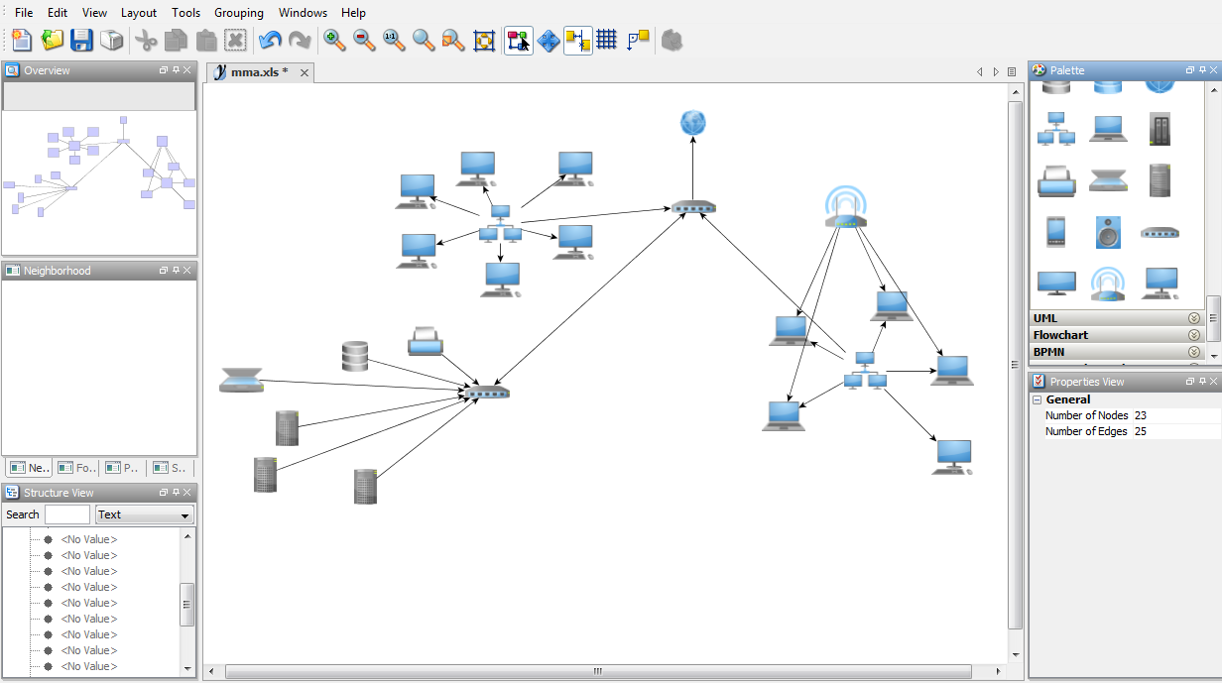Open the Text dropdown in Structure View
The image size is (1222, 683).
(x=144, y=514)
